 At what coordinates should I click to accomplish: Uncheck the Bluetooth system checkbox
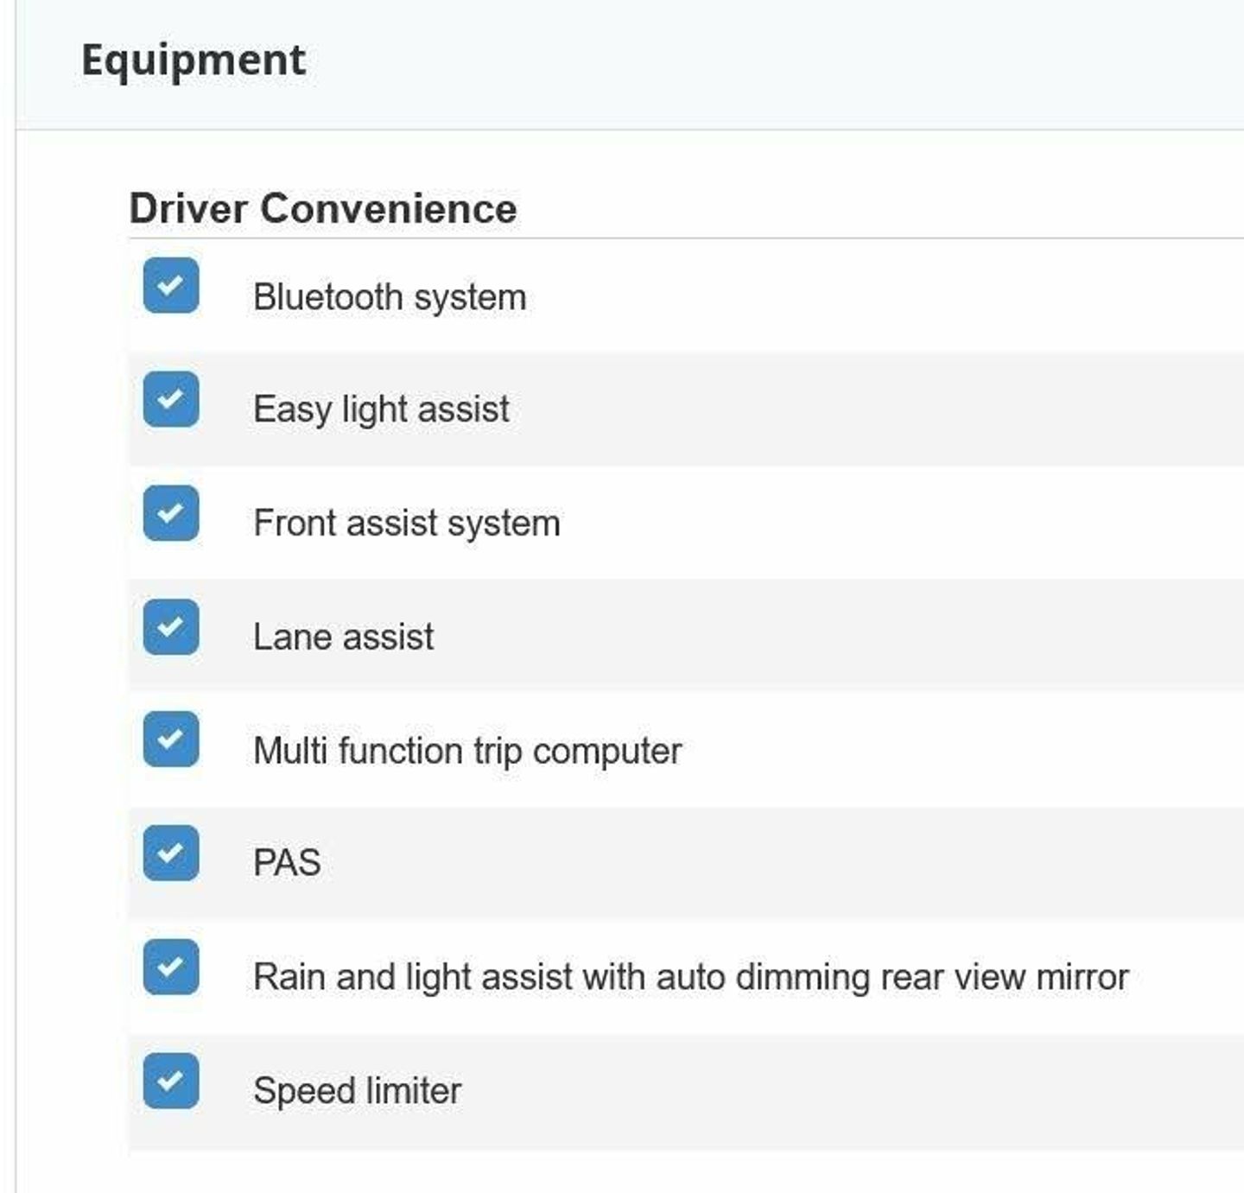click(x=171, y=285)
